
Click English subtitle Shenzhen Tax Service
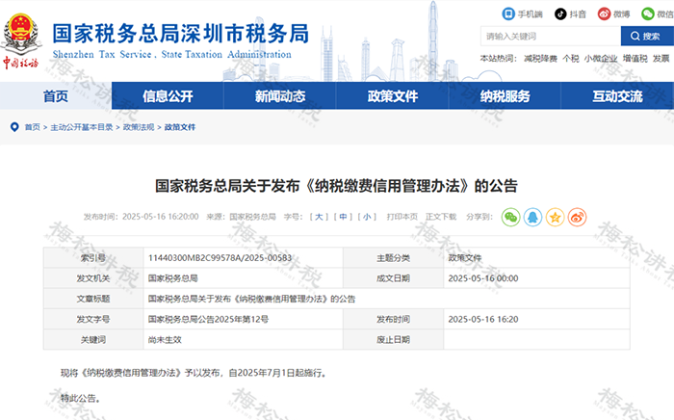172,55
